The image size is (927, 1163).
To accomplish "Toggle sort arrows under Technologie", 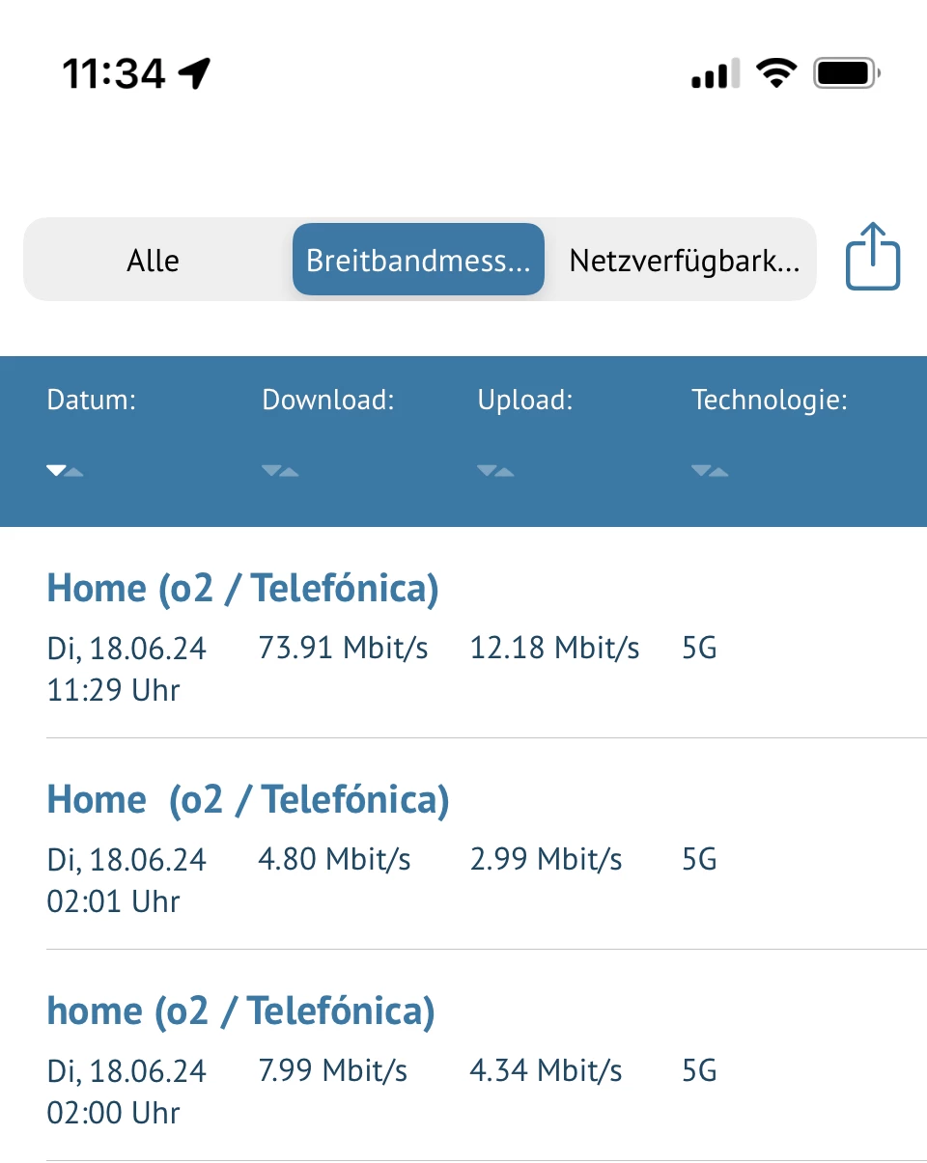I will click(710, 471).
